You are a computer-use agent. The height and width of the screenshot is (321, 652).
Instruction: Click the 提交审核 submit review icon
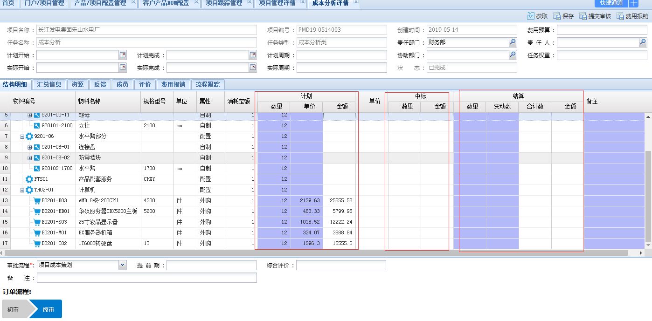coord(583,15)
